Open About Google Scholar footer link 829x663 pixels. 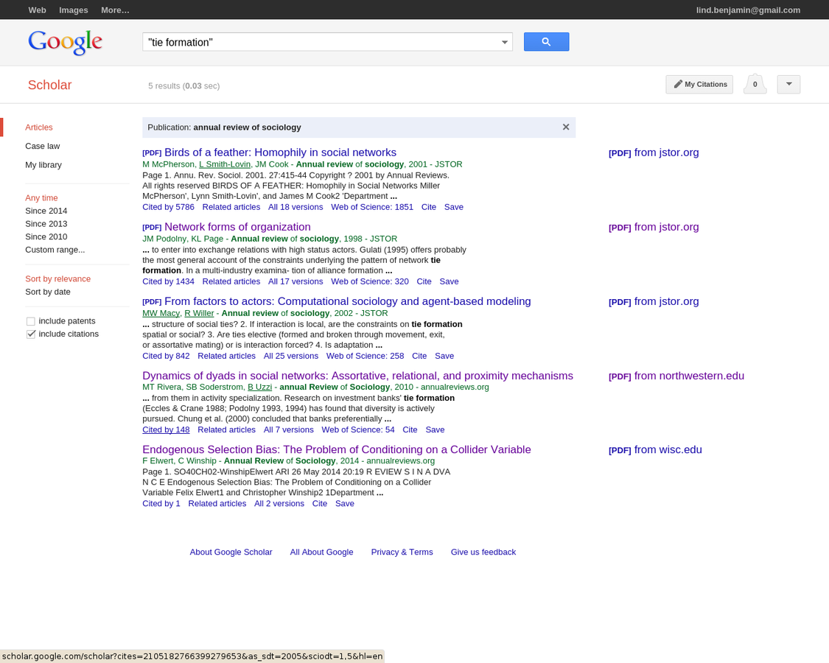(231, 552)
